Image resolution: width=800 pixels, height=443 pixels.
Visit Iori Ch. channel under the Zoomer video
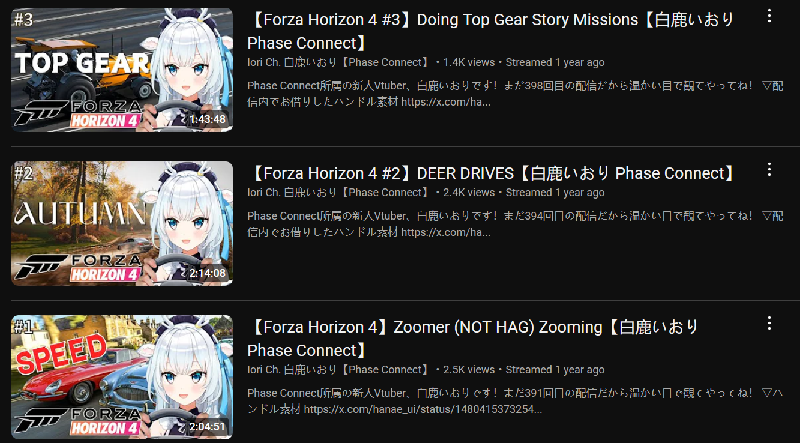(x=339, y=370)
